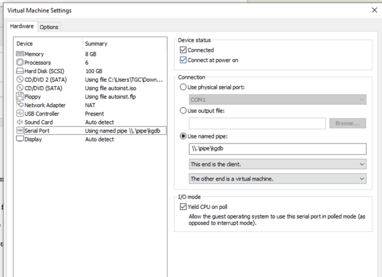Disable Yield CPU on poll
Image resolution: width=382 pixels, height=277 pixels.
click(x=183, y=207)
